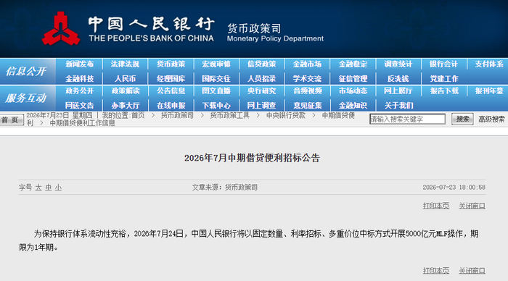The height and width of the screenshot is (281, 508).
Task: Click the 搜索 search button
Action: [x=463, y=119]
